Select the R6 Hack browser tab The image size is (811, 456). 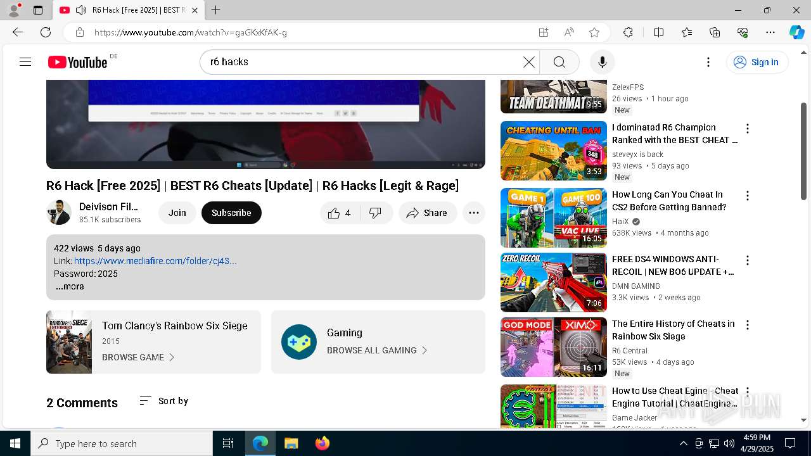[129, 10]
